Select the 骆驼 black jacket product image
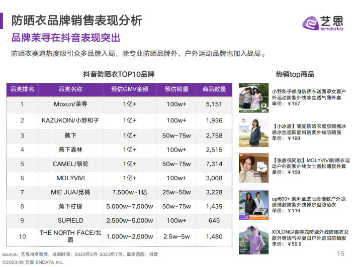Image resolution: width=357 pixels, height=267 pixels. pos(253,131)
